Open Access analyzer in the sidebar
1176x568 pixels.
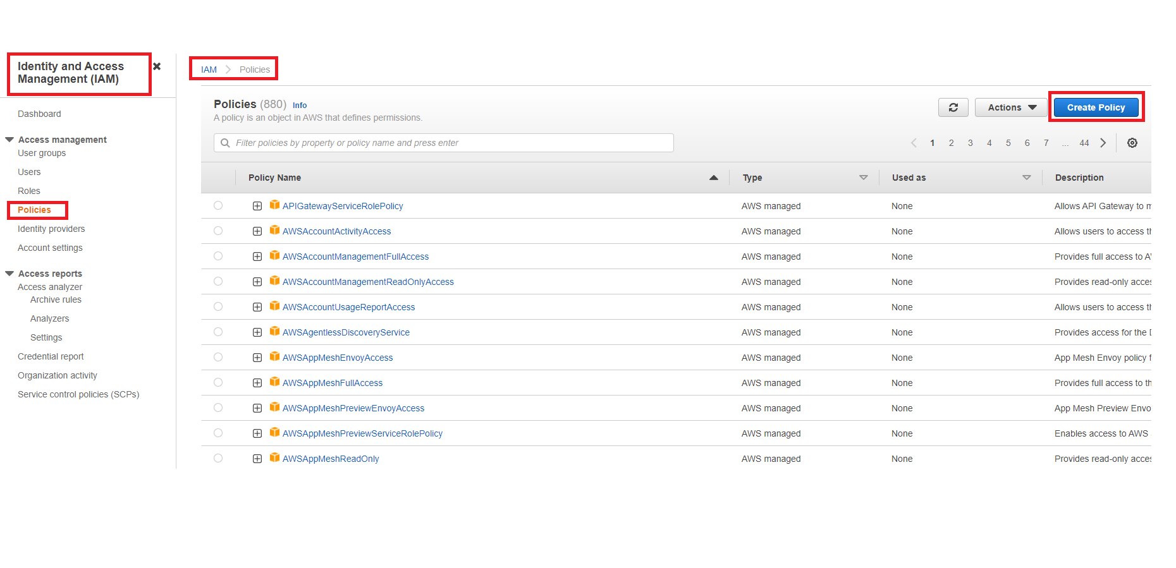[x=50, y=287]
